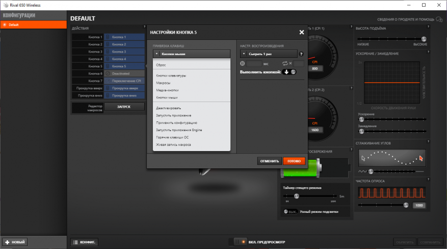Open help for CPI 1 panel
The image size is (447, 249).
[351, 27]
